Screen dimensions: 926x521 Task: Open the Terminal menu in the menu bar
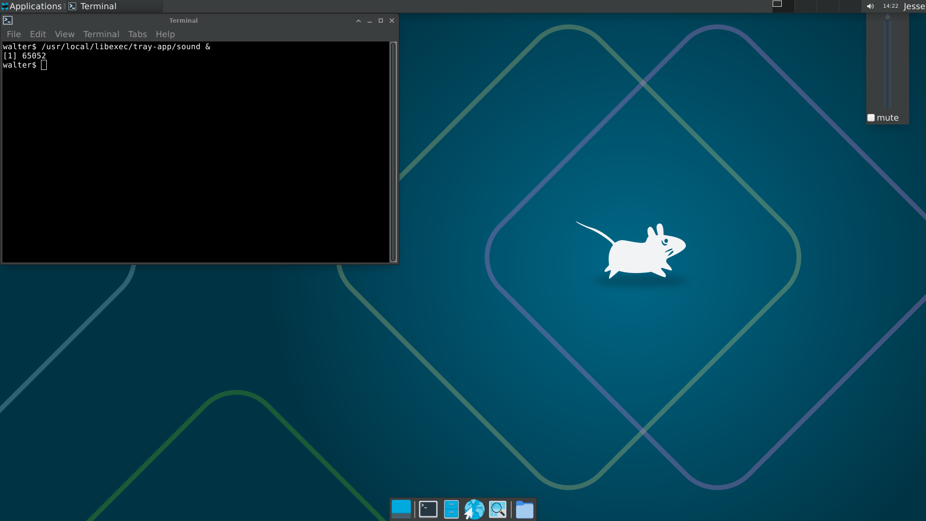tap(101, 34)
